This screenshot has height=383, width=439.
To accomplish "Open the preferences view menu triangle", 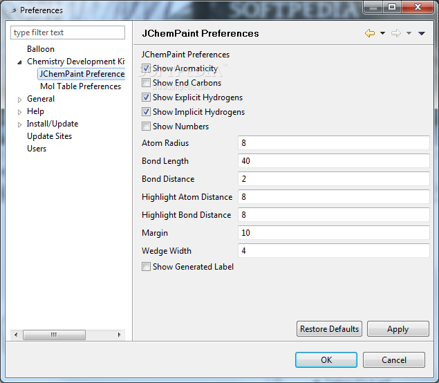I will [x=422, y=33].
